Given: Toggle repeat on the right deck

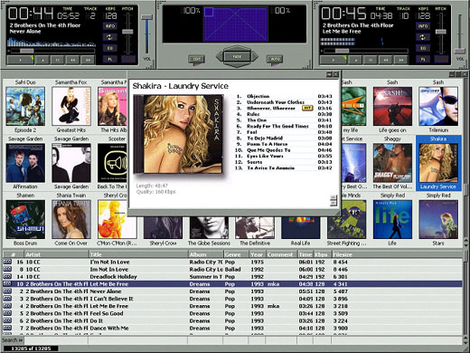Looking at the screenshot, I should (423, 37).
